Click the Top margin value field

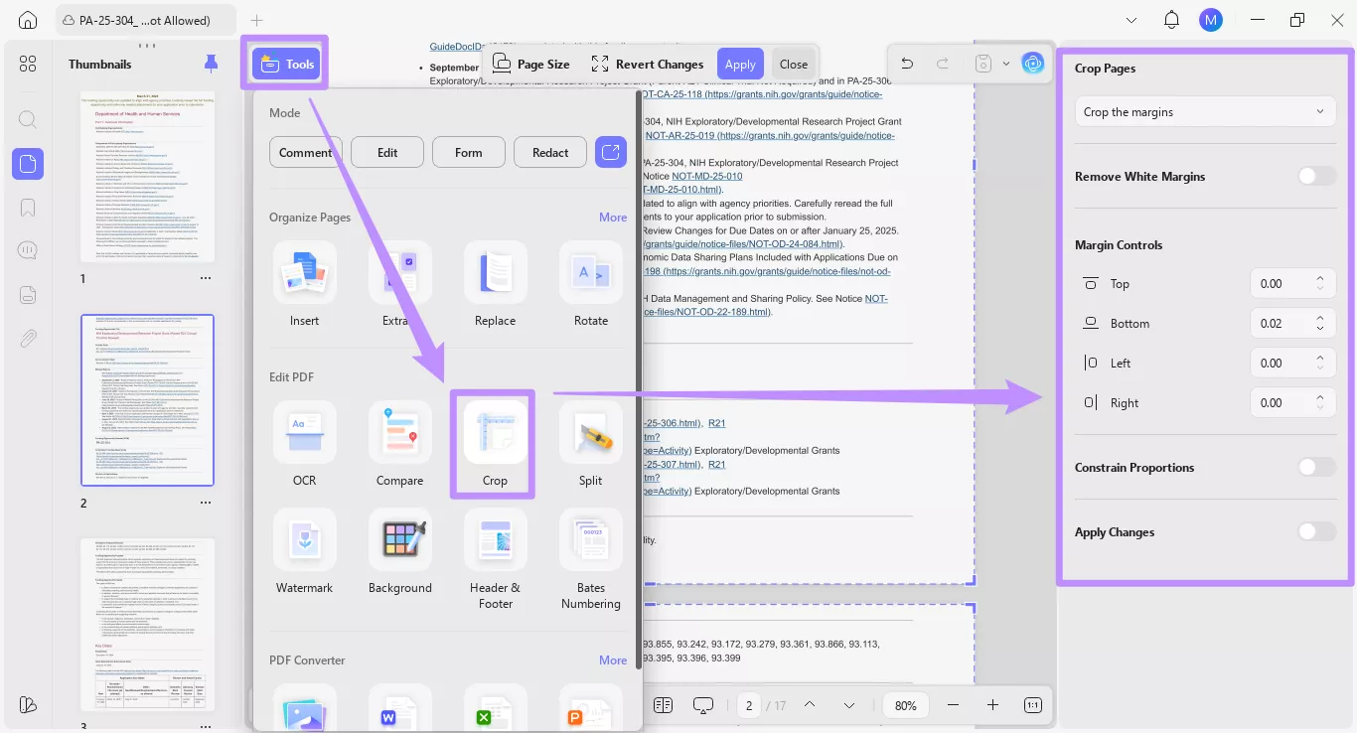pyautogui.click(x=1292, y=283)
